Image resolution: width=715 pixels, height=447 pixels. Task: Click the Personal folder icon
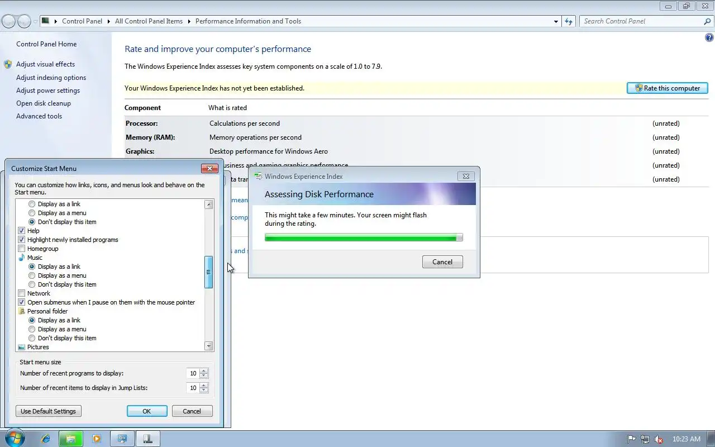tap(22, 311)
